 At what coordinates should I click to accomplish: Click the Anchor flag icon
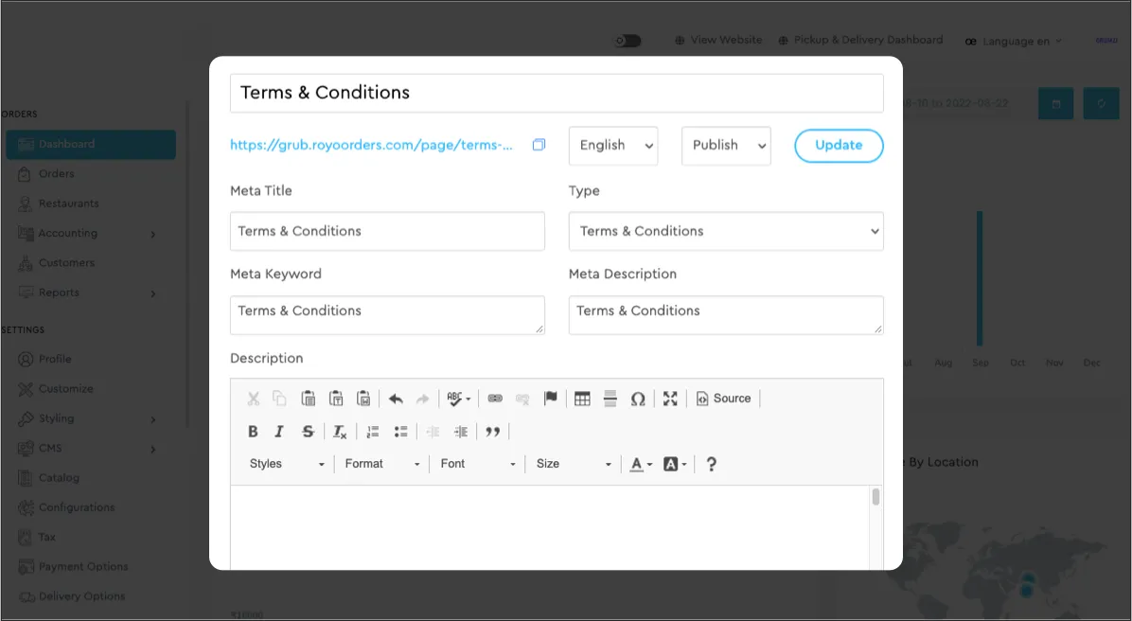coord(550,399)
